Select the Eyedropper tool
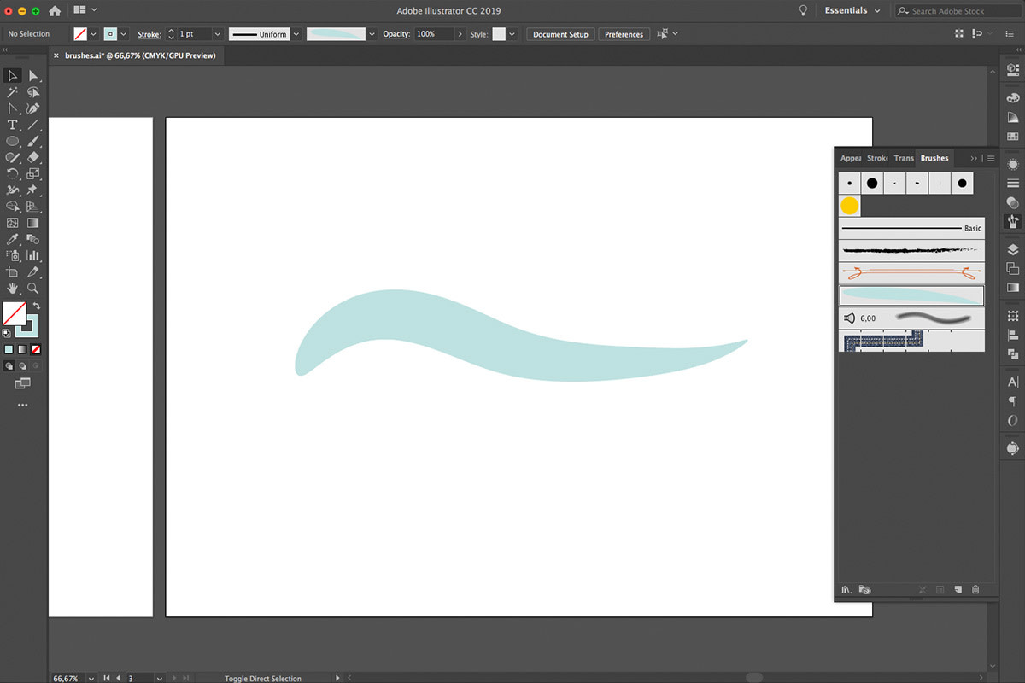Image resolution: width=1025 pixels, height=683 pixels. [x=12, y=238]
